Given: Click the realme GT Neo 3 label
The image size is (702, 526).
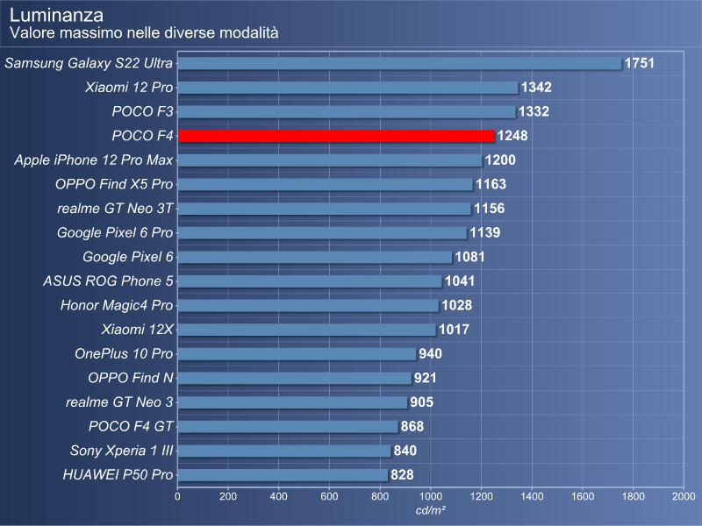Looking at the screenshot, I should click(119, 402).
